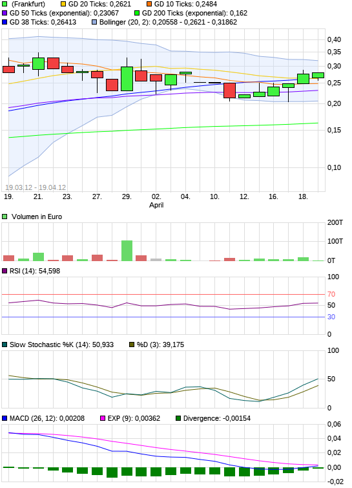Image resolution: width=352 pixels, height=488 pixels.
Task: Click the blue 30 RSI level label
Action: [331, 317]
